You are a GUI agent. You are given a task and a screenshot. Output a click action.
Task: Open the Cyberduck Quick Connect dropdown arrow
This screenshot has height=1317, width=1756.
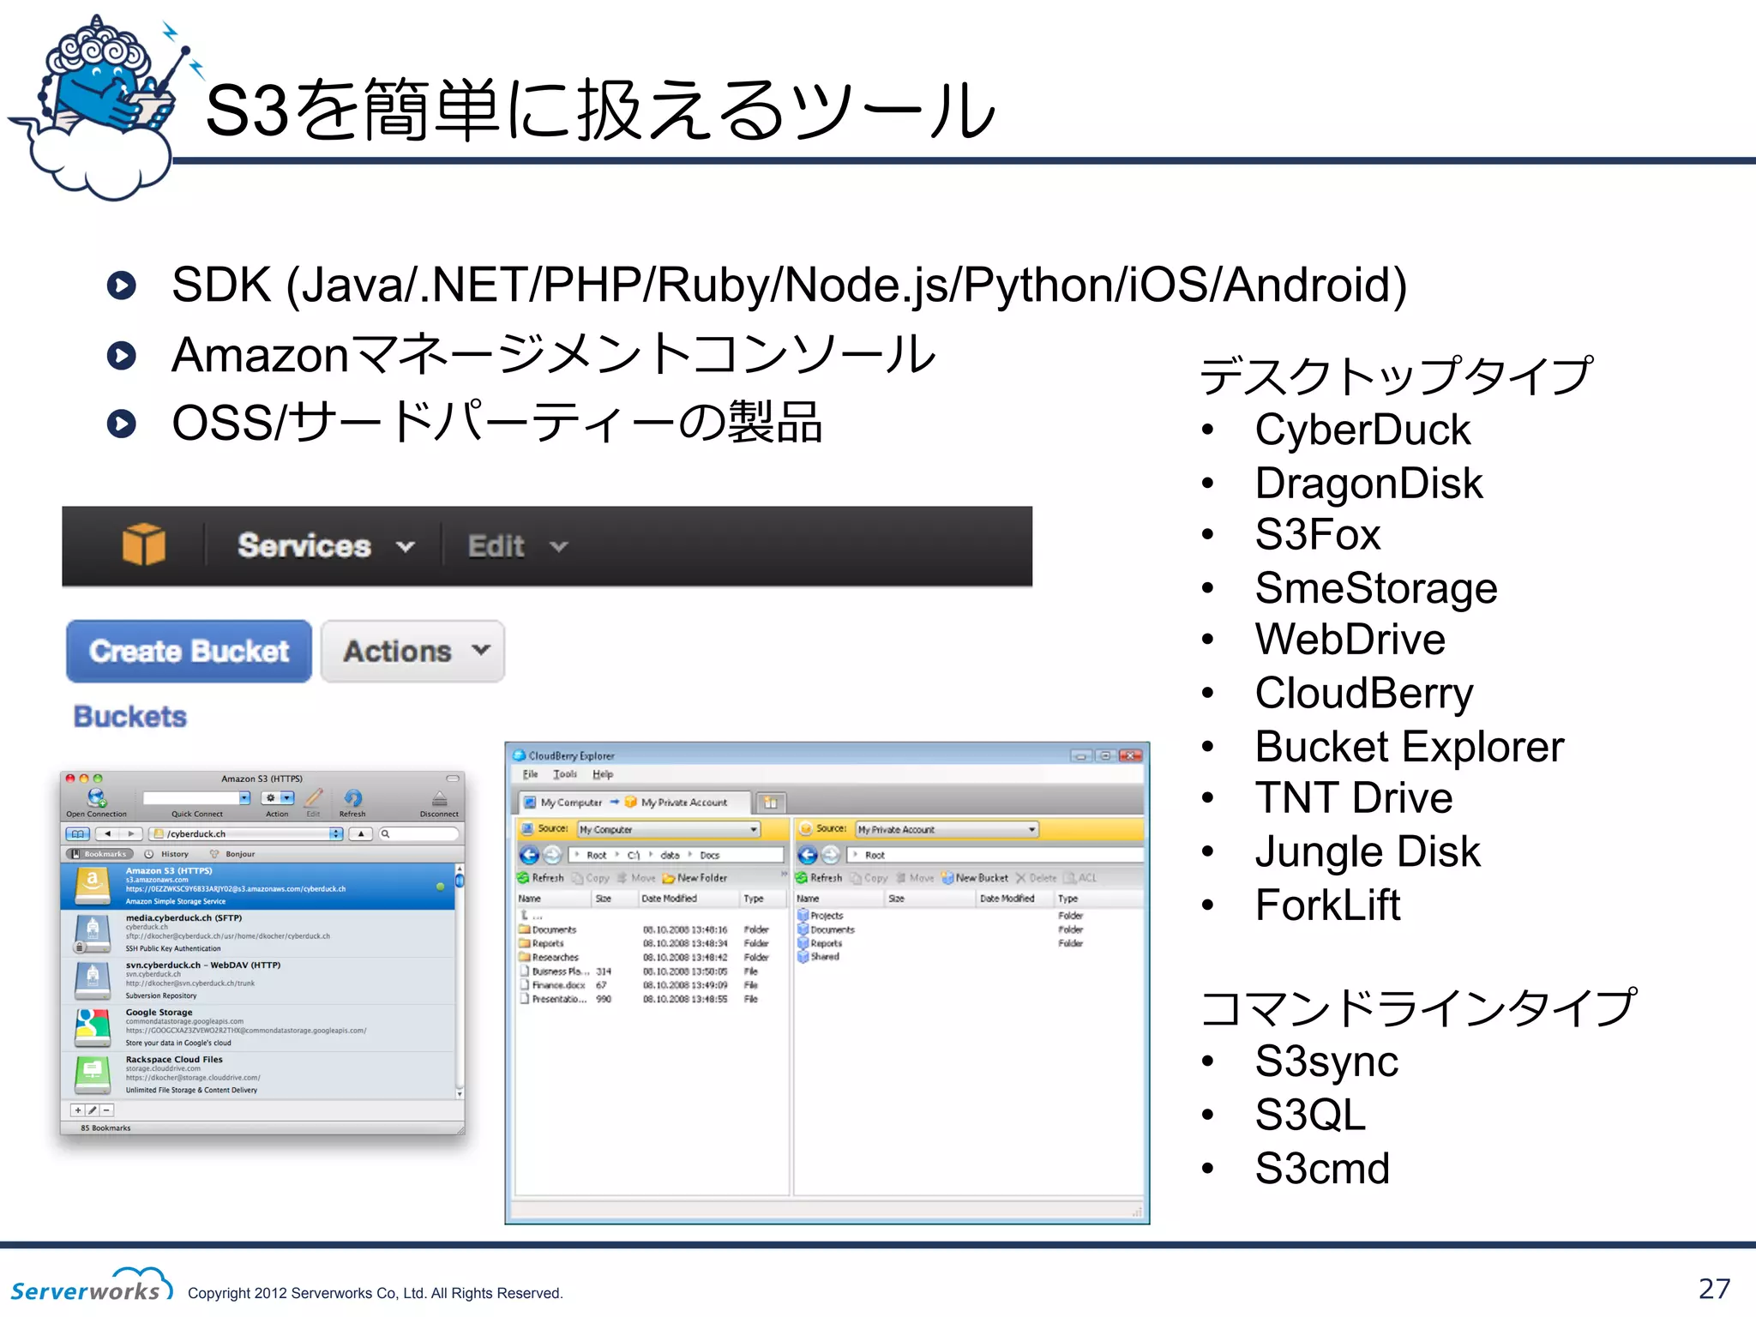[245, 797]
